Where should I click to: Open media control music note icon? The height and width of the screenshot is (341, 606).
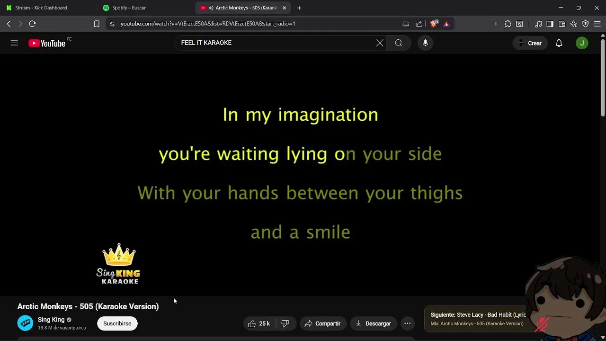click(538, 24)
